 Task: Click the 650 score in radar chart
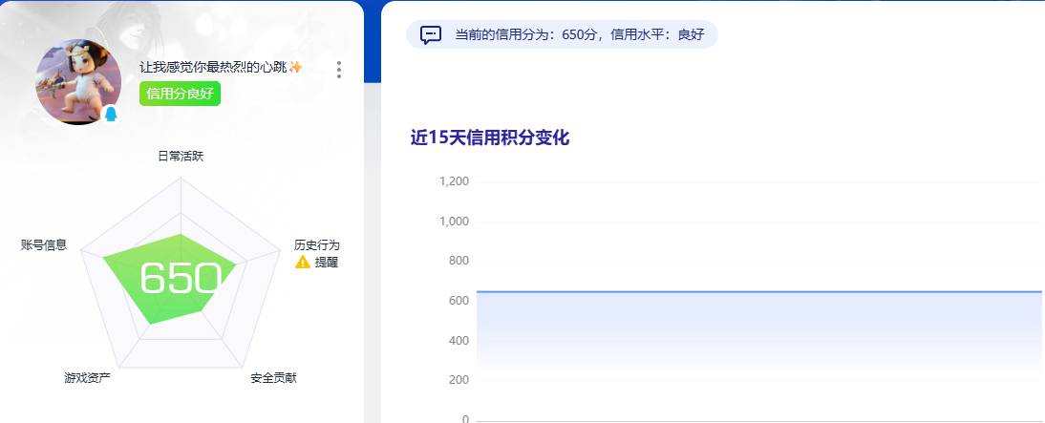181,278
